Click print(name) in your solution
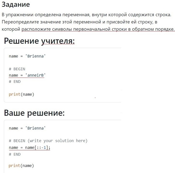The width and height of the screenshot is (175, 173). pyautogui.click(x=21, y=166)
